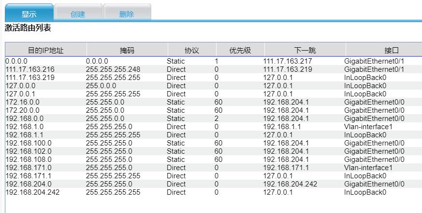Select the 111.17.163.216 destination row

30,69
